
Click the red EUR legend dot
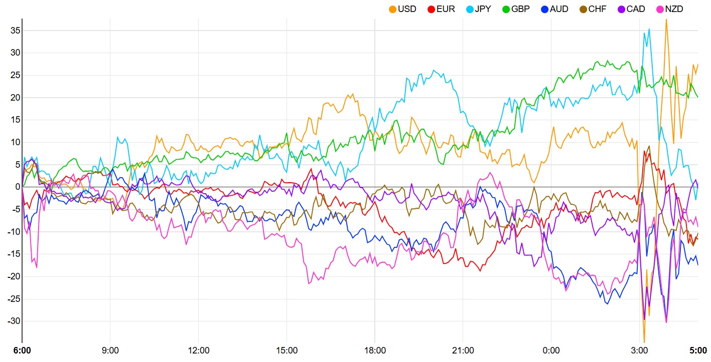click(431, 9)
